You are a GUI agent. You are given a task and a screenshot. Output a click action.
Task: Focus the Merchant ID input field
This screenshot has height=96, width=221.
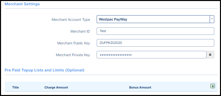click(x=155, y=31)
